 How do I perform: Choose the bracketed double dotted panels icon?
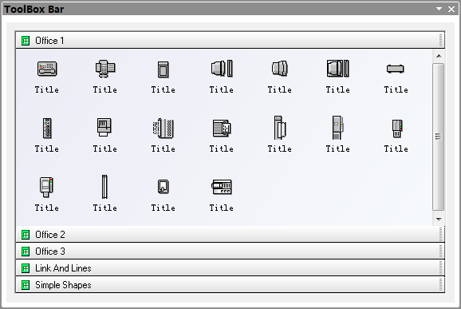164,128
